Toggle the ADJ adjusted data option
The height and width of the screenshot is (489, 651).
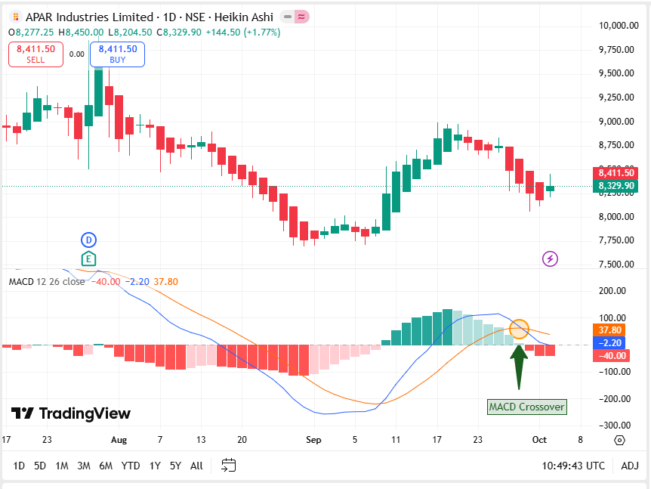pyautogui.click(x=630, y=466)
